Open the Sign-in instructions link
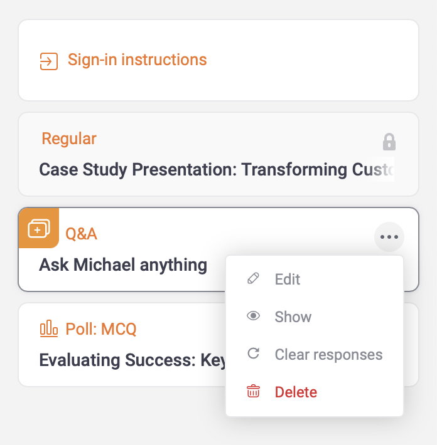Viewport: 437px width, 445px height. (x=137, y=60)
